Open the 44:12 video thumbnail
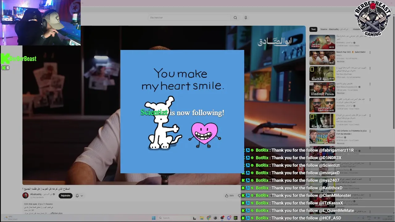 322,42
